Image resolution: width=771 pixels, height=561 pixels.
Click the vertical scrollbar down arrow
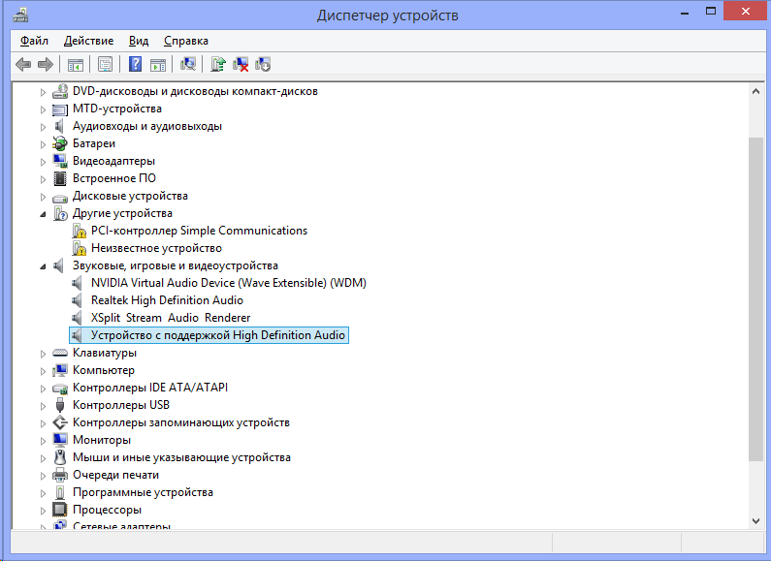point(756,520)
